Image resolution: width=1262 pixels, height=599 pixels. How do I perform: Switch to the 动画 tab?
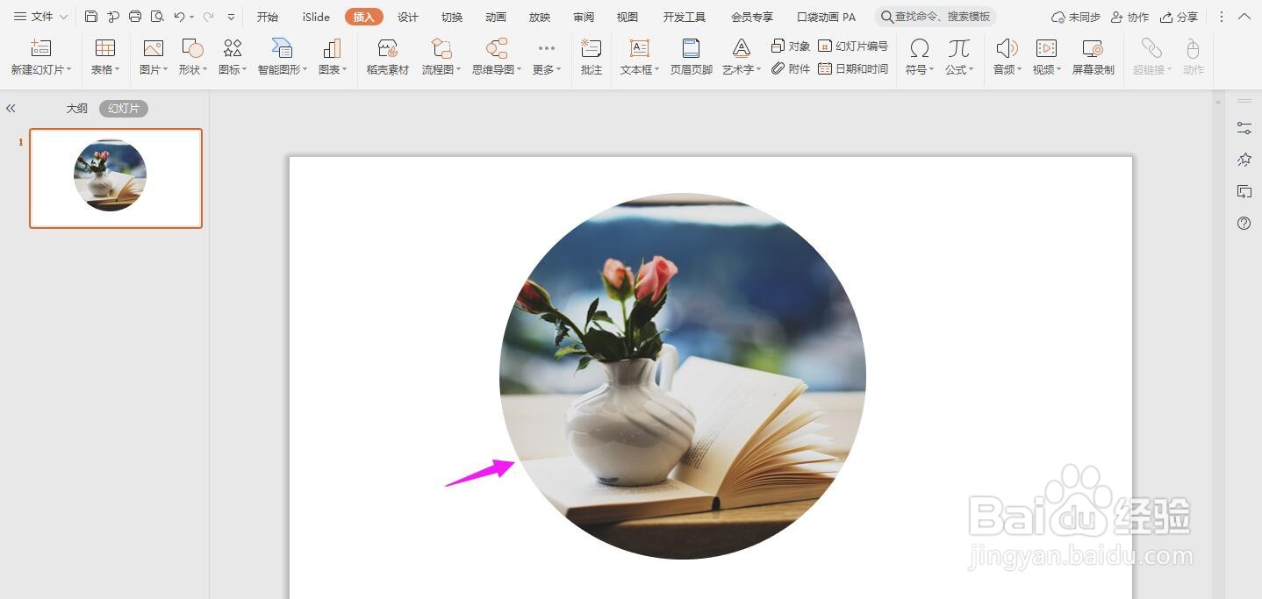click(x=496, y=17)
